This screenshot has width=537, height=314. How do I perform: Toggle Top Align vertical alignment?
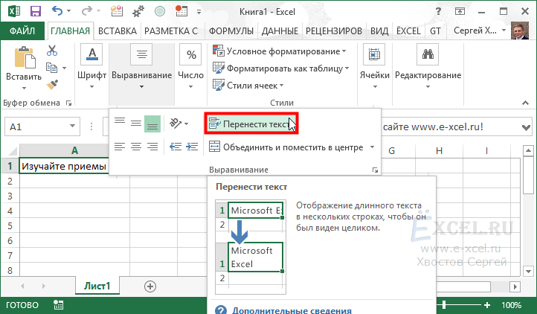pyautogui.click(x=119, y=123)
